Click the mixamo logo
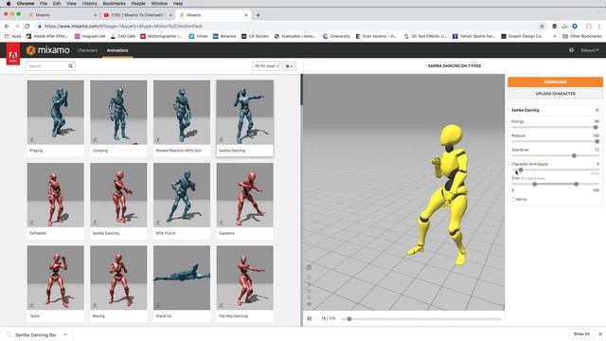Image resolution: width=606 pixels, height=341 pixels. pyautogui.click(x=48, y=50)
